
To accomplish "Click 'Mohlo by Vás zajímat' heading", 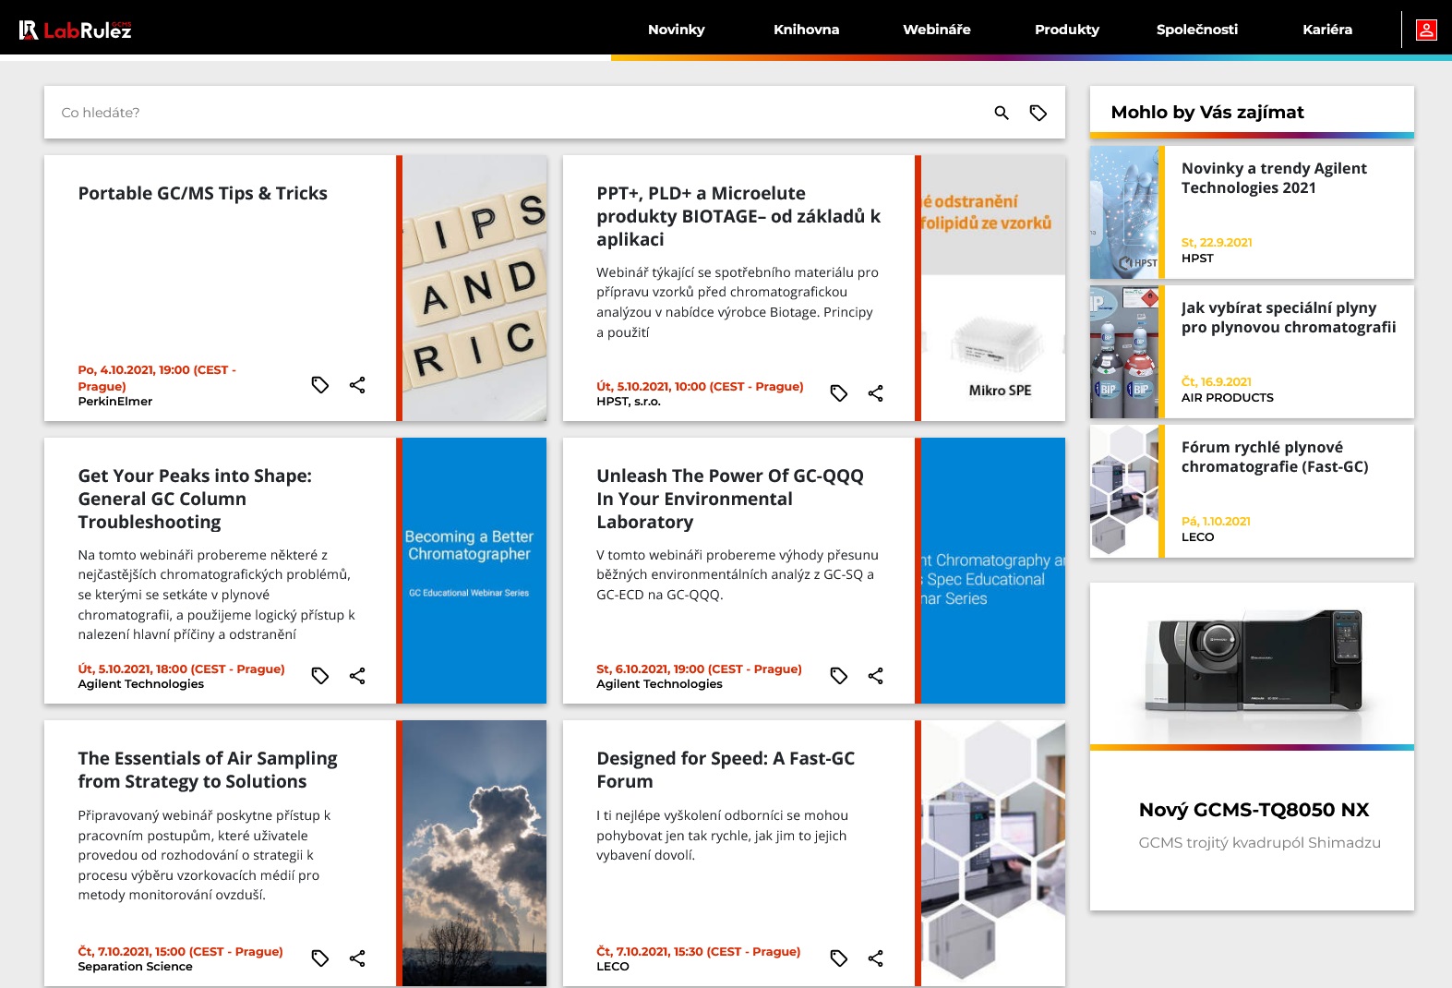I will tap(1207, 113).
